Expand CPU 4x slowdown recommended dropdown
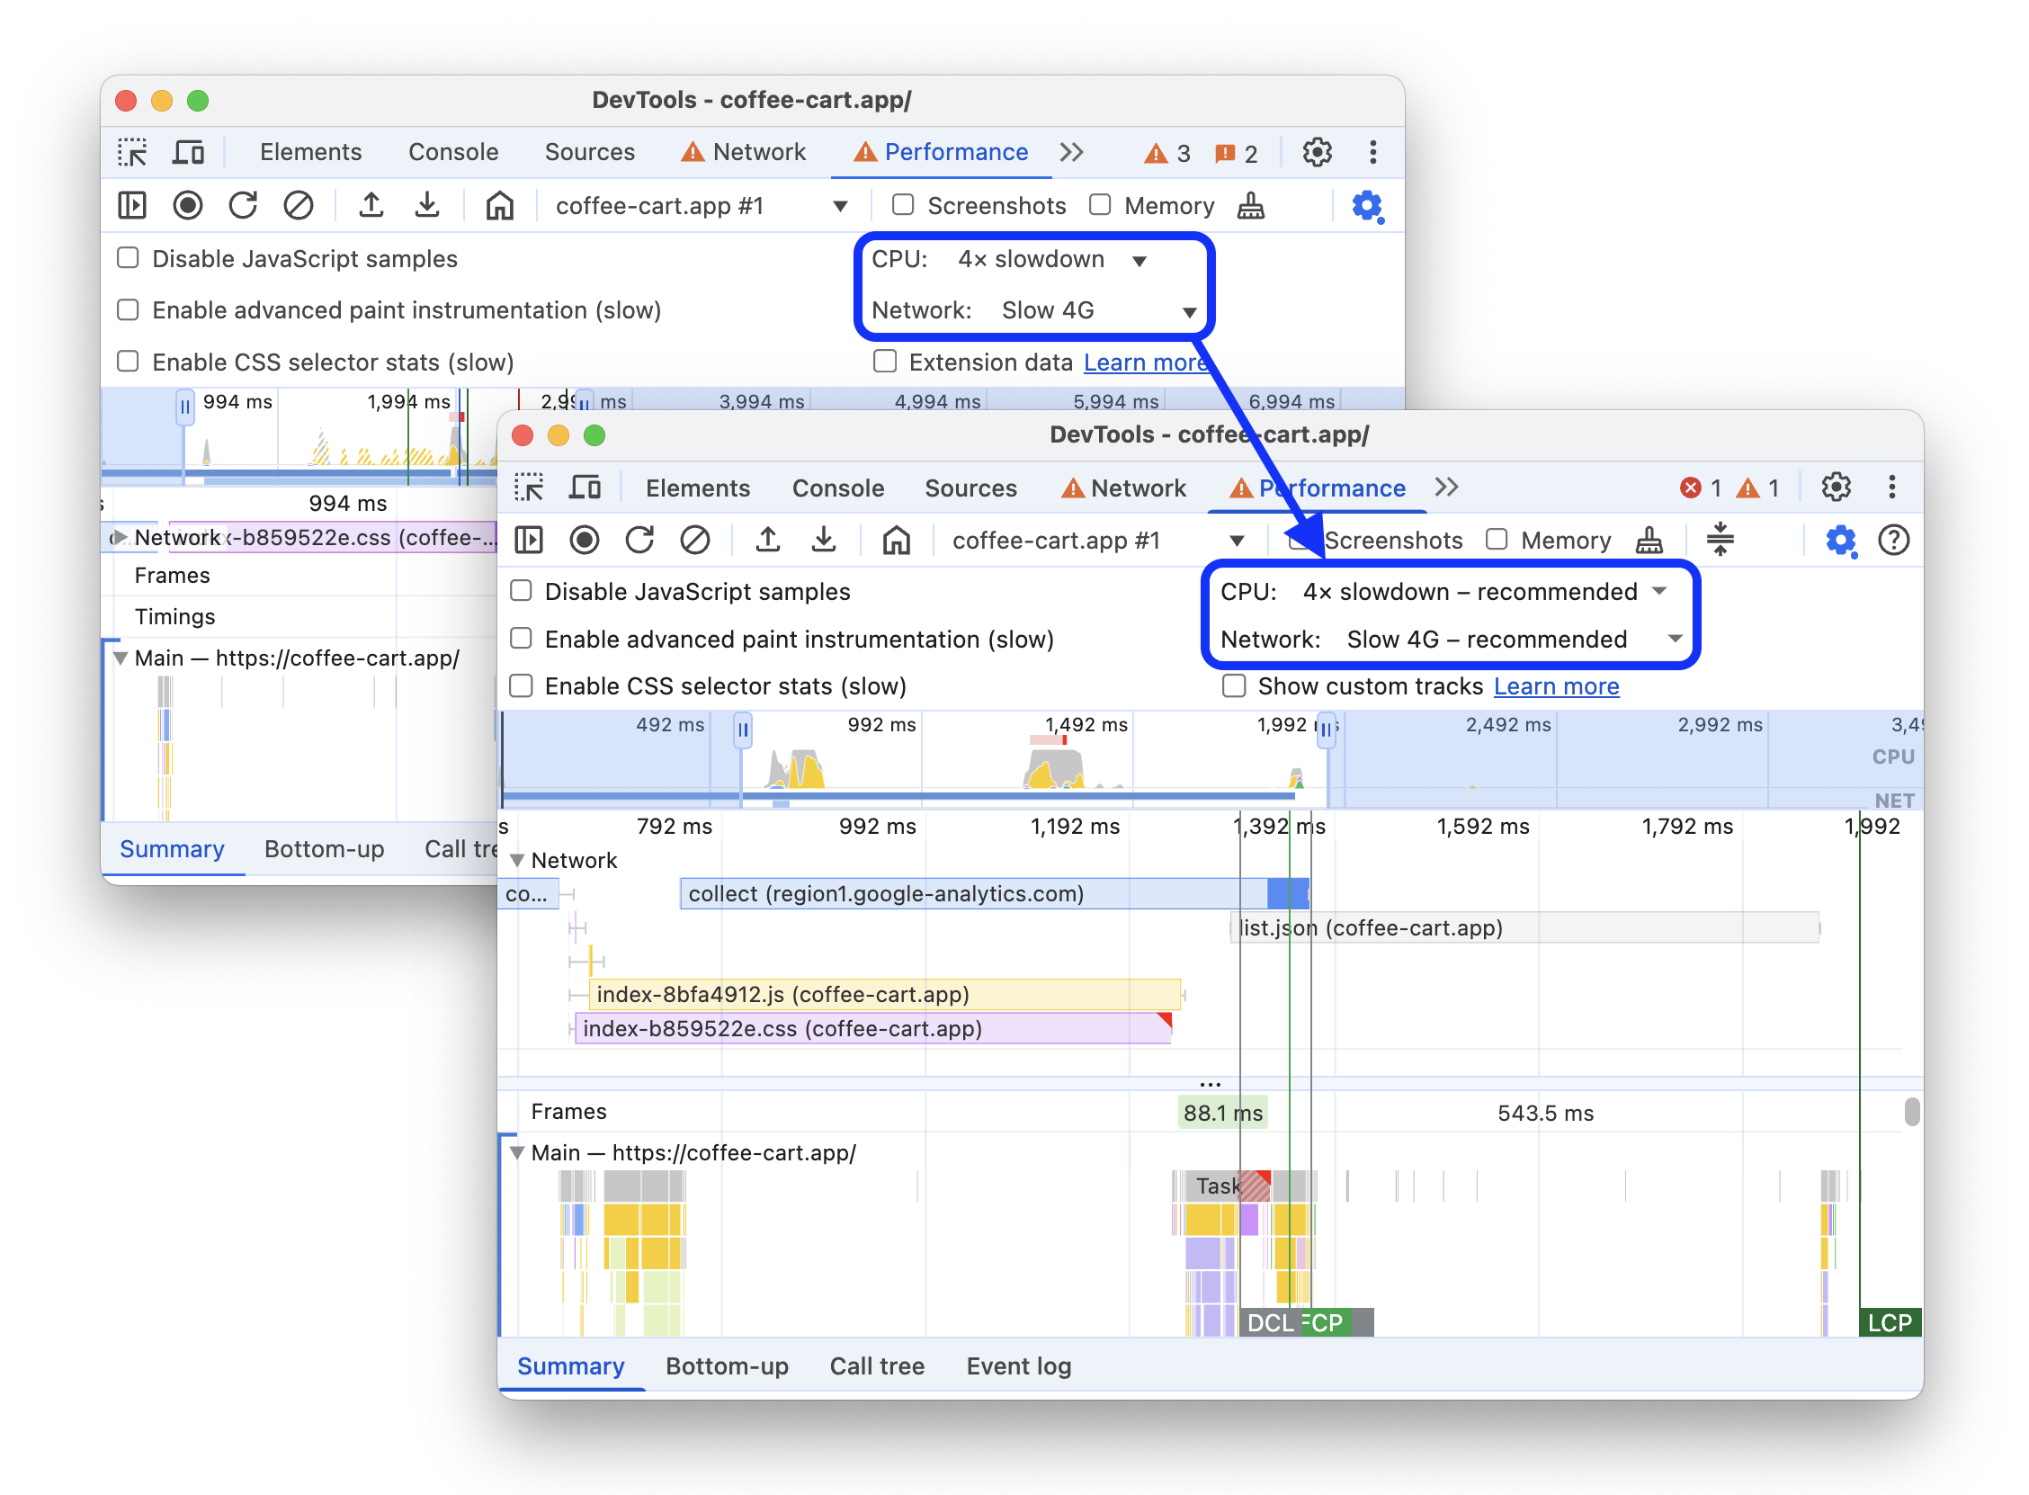 coord(1665,592)
